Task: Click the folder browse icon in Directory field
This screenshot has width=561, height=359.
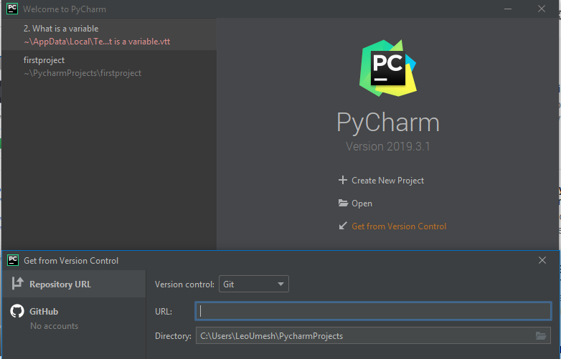Action: coord(541,336)
